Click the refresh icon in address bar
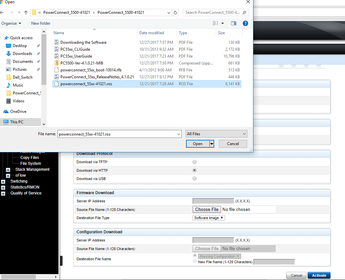 175,13
